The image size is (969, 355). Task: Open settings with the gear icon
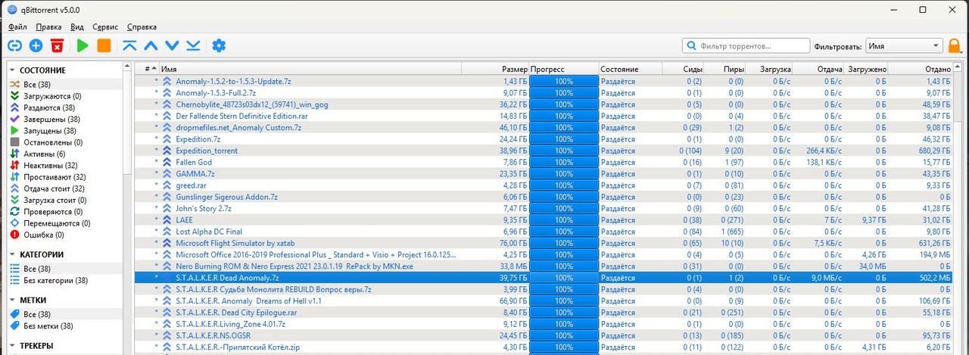(x=219, y=46)
